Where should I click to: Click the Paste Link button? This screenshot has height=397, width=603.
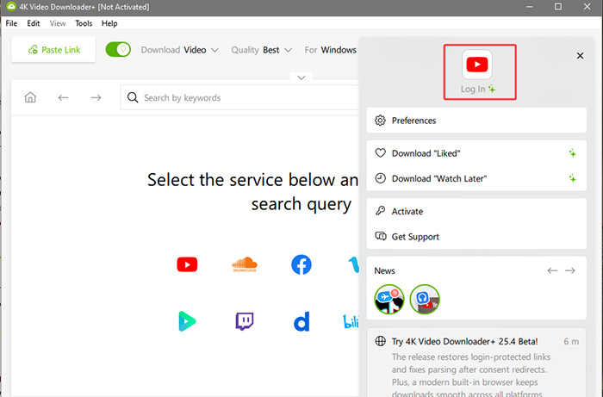pyautogui.click(x=53, y=50)
